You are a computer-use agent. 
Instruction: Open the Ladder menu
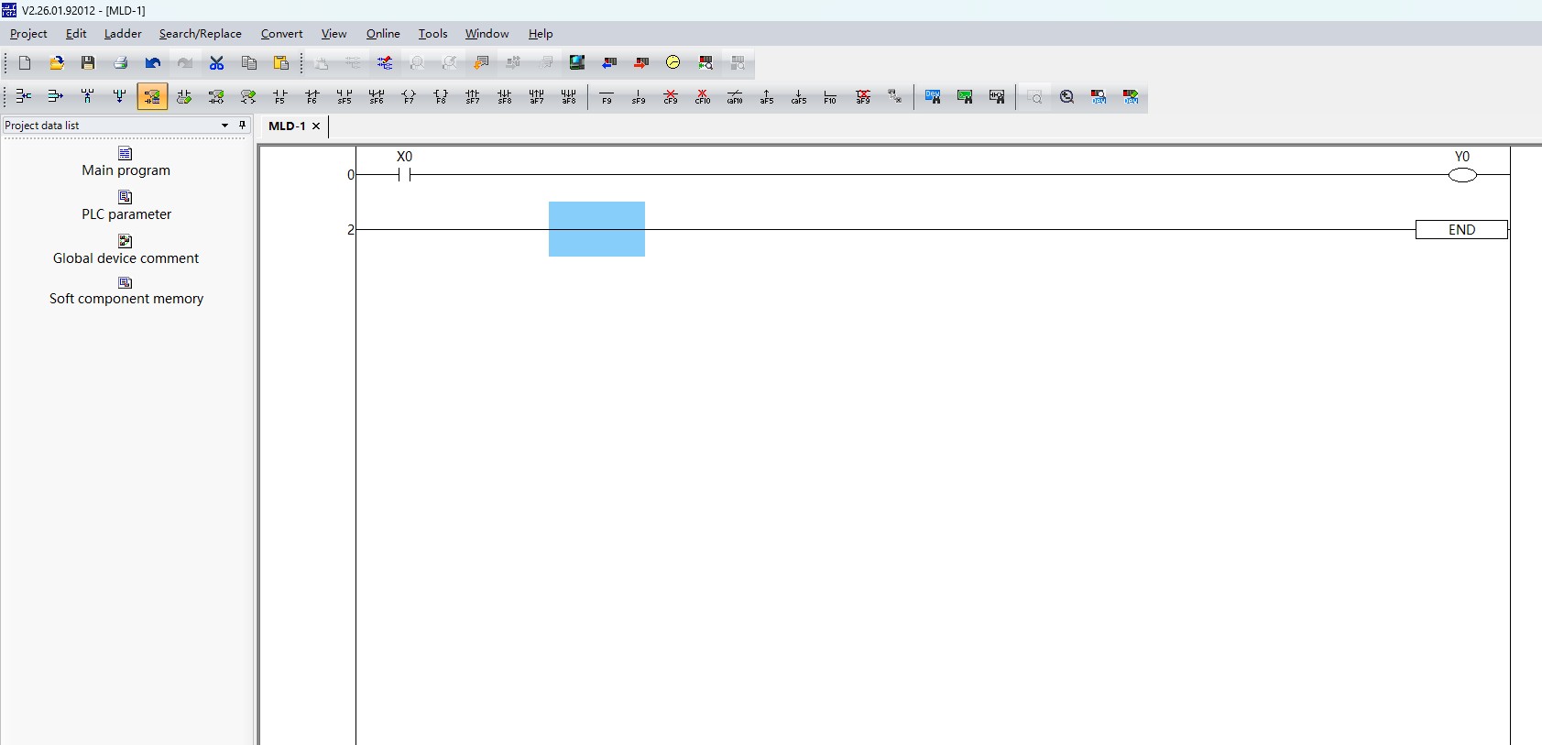pos(123,34)
